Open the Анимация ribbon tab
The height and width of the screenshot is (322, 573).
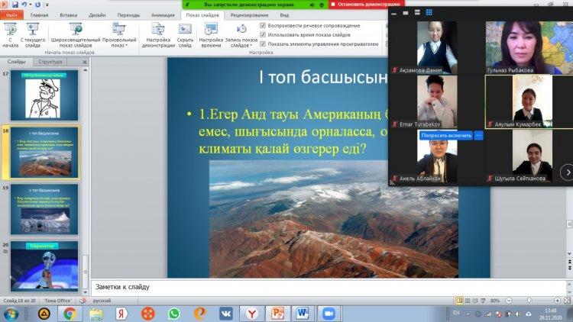pos(162,14)
